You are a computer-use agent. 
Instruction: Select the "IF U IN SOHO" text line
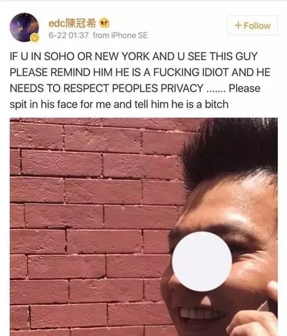point(133,56)
